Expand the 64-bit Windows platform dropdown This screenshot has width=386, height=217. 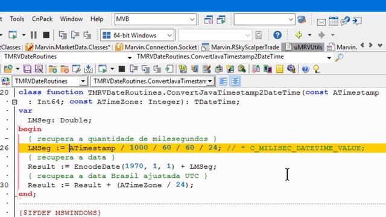(x=169, y=35)
